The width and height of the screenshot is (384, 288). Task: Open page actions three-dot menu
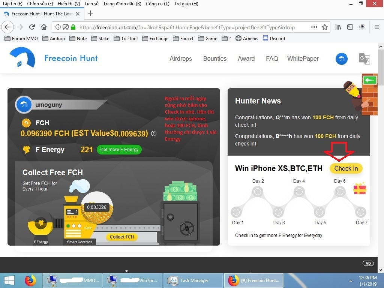click(314, 27)
